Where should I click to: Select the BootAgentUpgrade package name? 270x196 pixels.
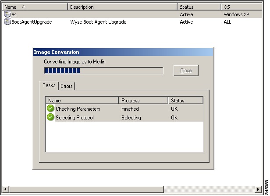point(32,22)
